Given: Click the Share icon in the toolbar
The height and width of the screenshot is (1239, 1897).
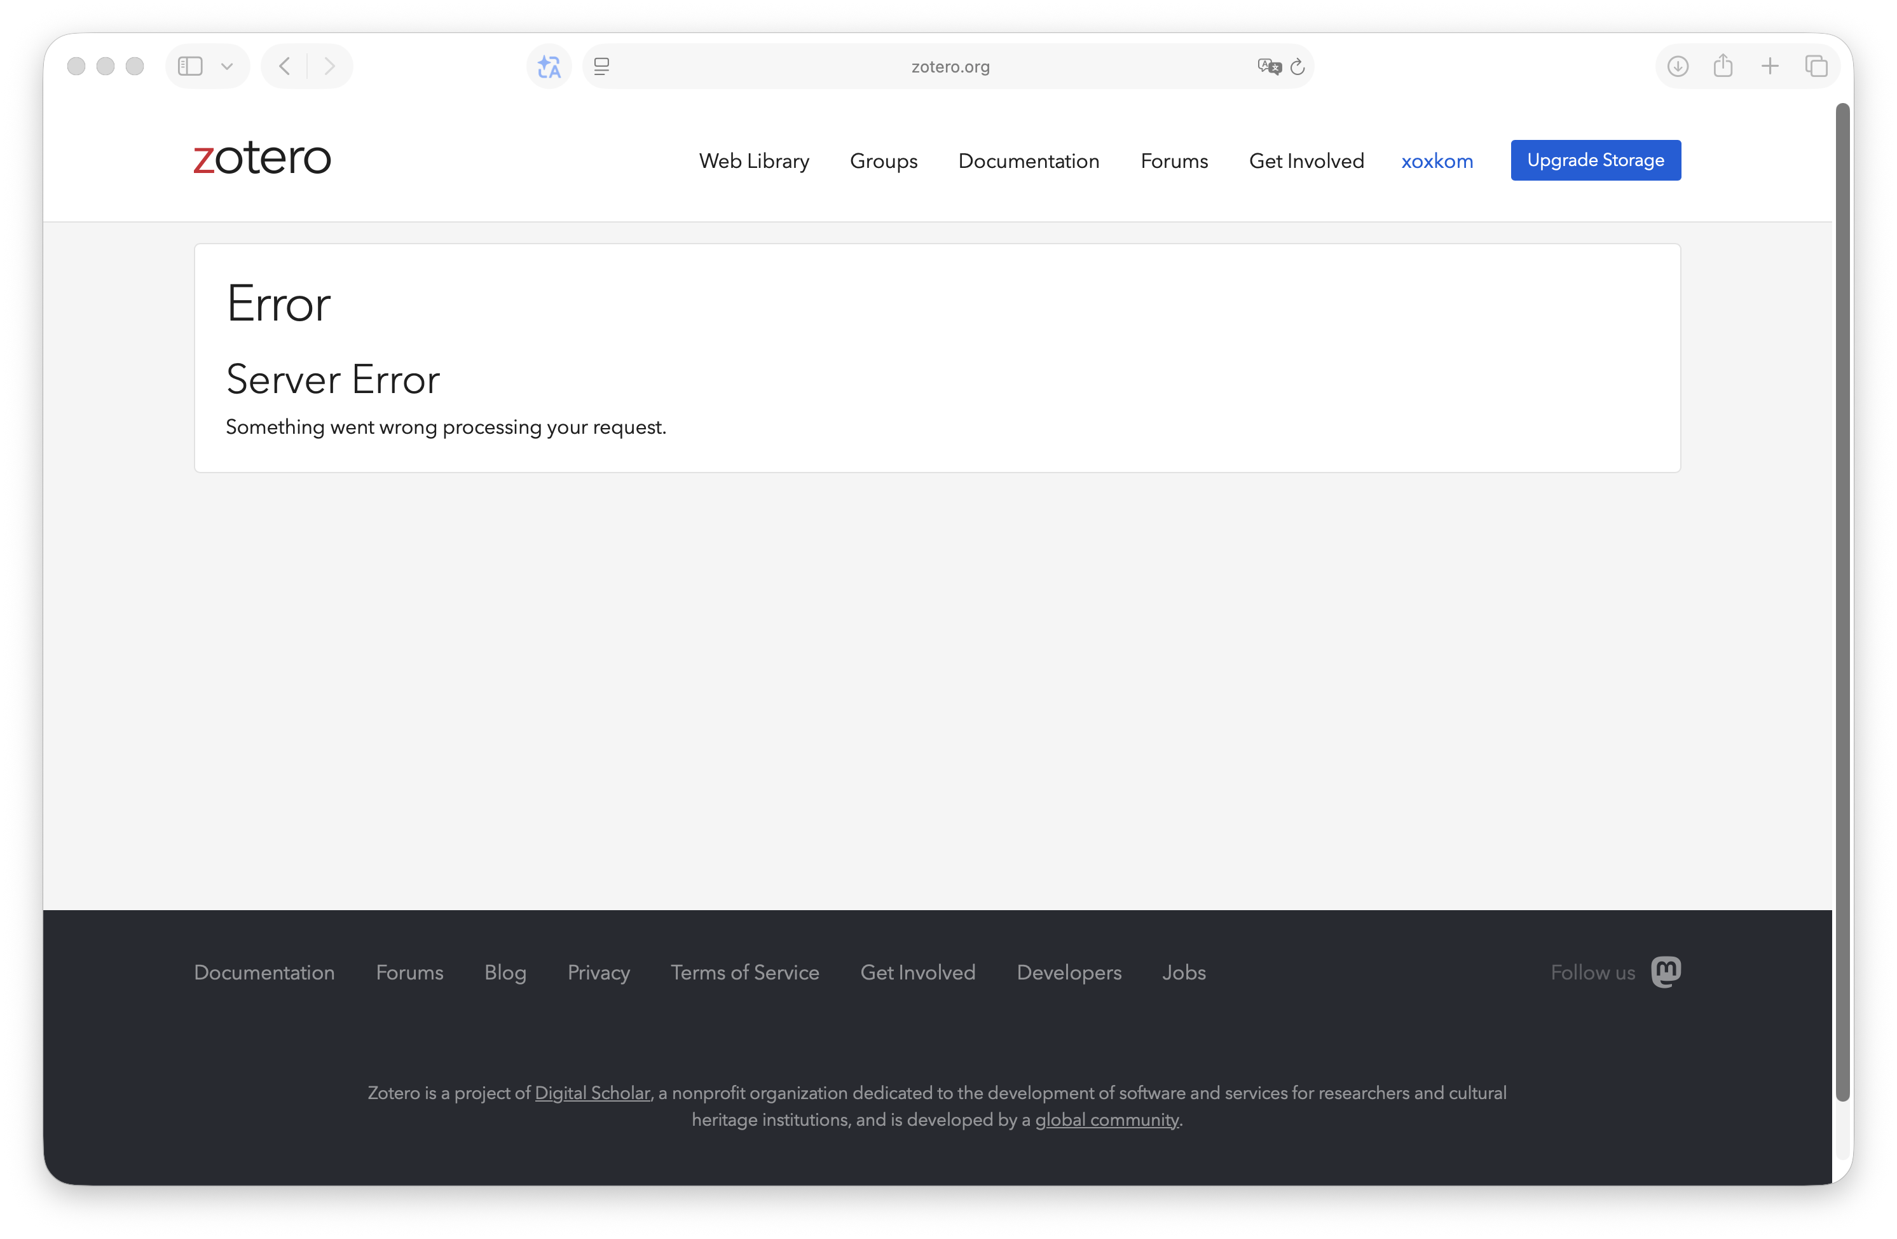Looking at the screenshot, I should pyautogui.click(x=1723, y=66).
